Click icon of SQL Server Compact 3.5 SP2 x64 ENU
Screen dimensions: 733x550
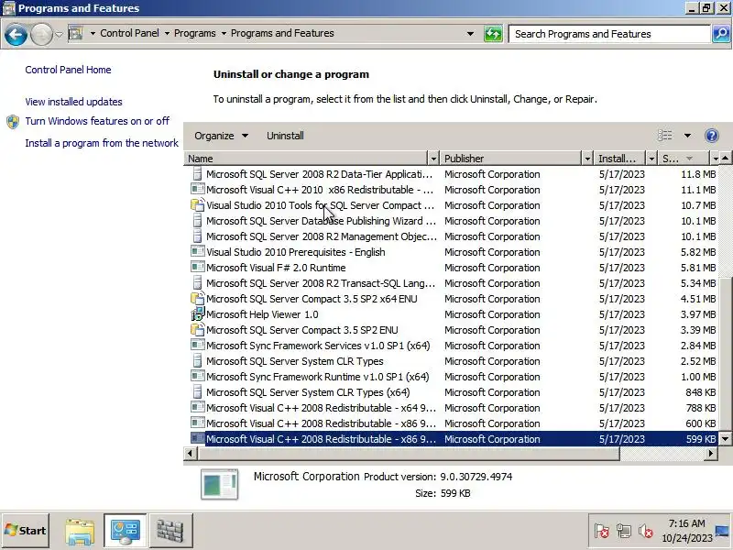click(198, 299)
